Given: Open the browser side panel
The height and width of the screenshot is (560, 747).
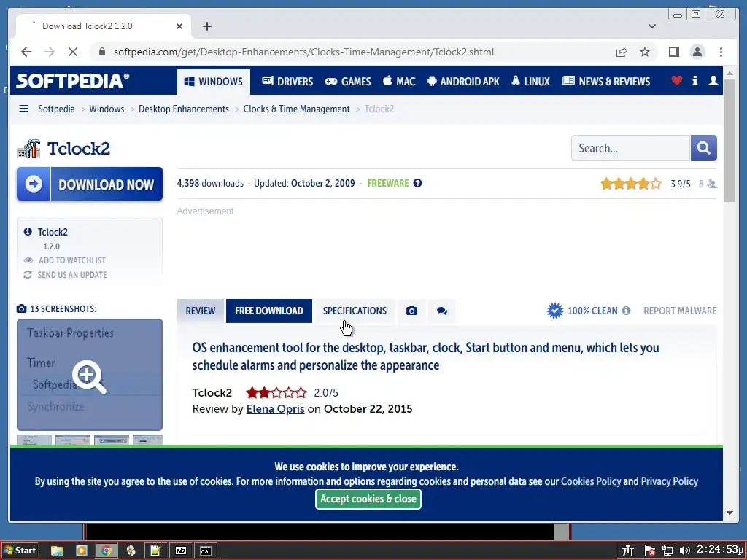Looking at the screenshot, I should [673, 52].
